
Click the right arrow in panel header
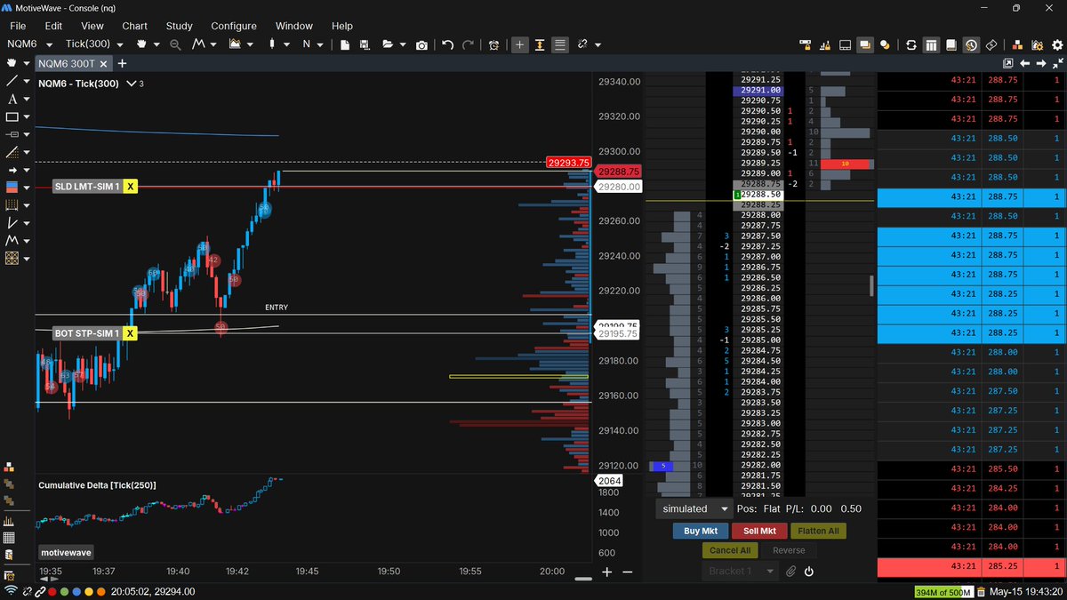click(x=1039, y=63)
